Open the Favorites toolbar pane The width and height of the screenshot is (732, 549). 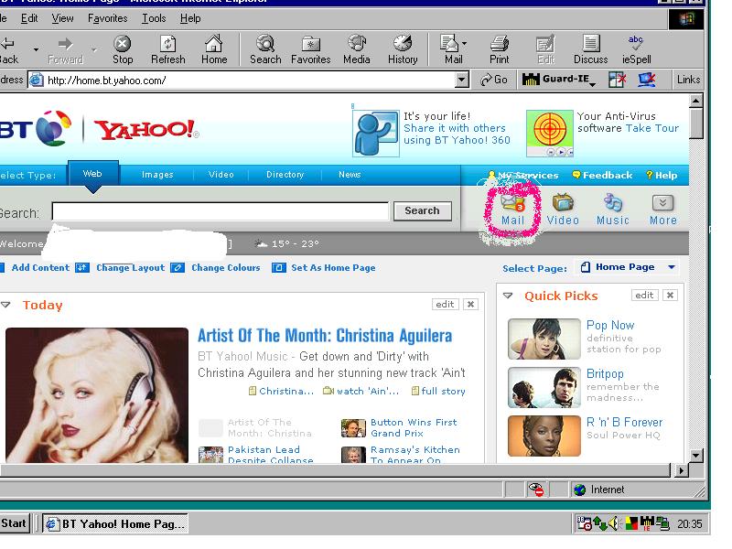pyautogui.click(x=310, y=49)
